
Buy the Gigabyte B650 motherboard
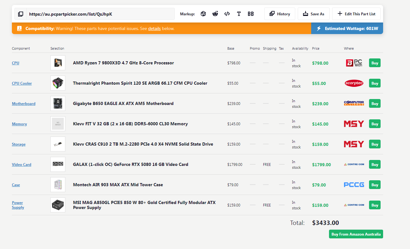pos(375,104)
